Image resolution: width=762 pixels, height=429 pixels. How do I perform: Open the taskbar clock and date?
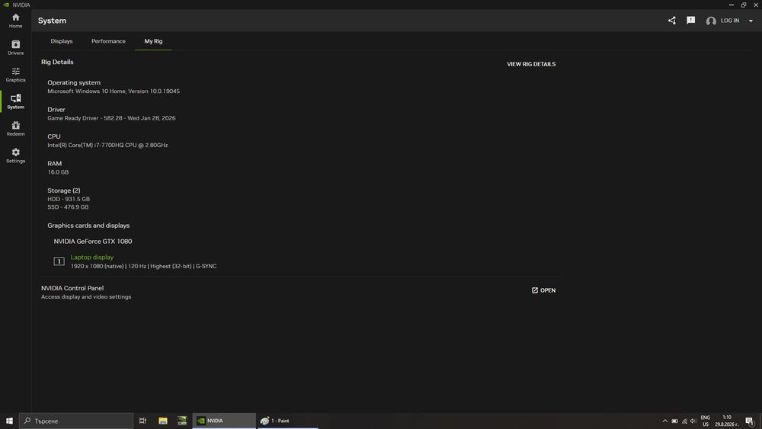click(x=726, y=421)
